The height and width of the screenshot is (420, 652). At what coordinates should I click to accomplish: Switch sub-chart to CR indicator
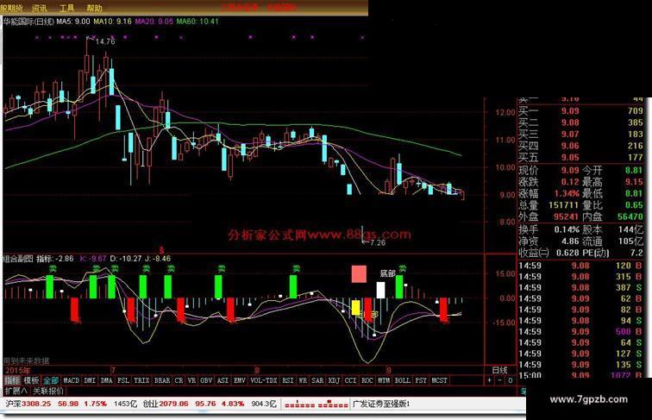click(179, 380)
